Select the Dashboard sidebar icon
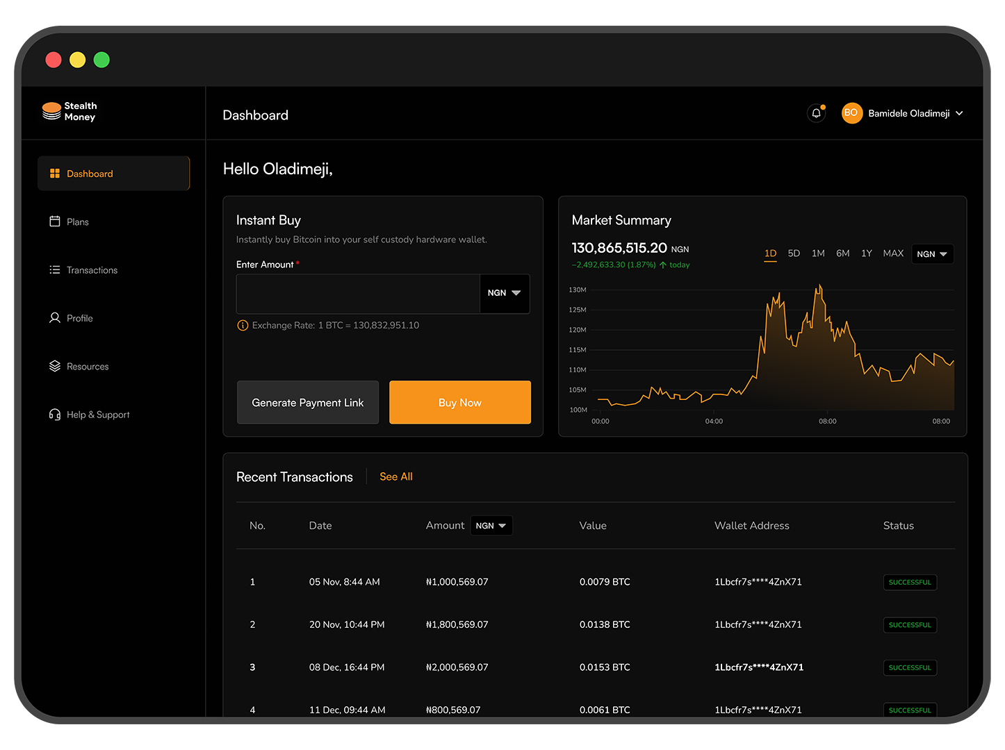Viewport: 1005px width, 750px height. (x=55, y=173)
